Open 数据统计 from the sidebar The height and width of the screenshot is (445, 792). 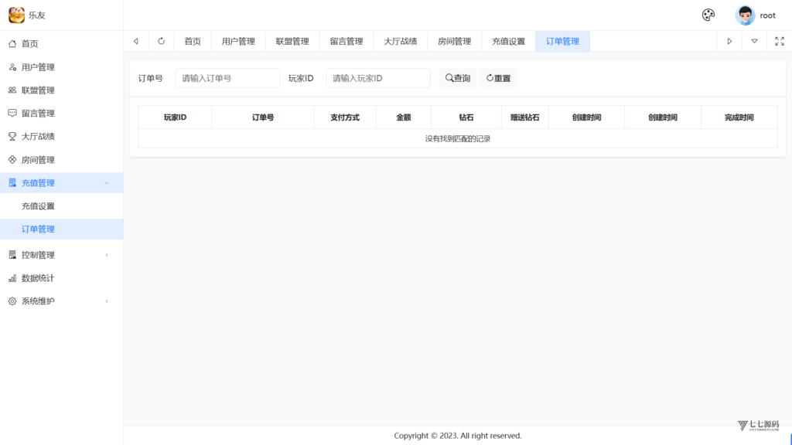pos(62,278)
